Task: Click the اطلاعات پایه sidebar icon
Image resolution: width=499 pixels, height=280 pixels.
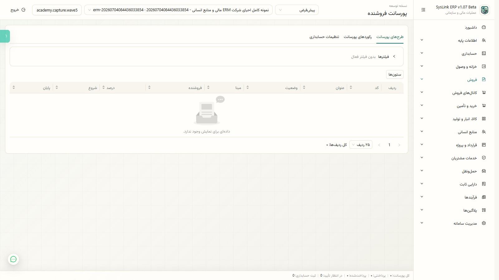Action: pyautogui.click(x=484, y=40)
